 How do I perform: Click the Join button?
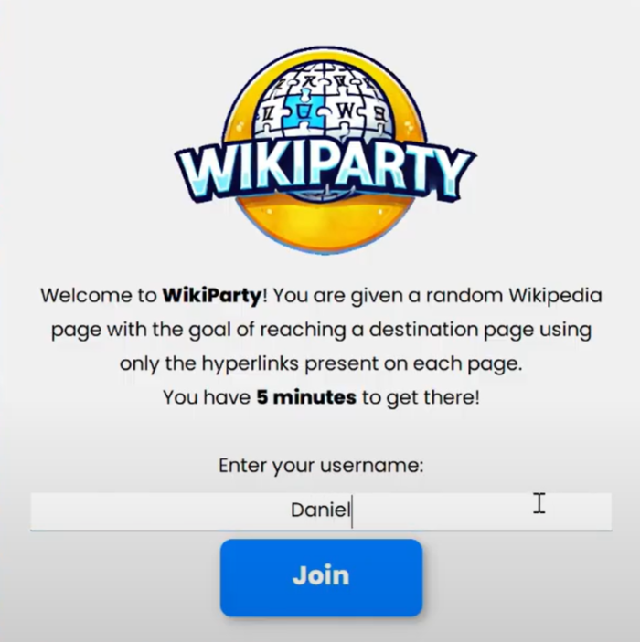(321, 577)
